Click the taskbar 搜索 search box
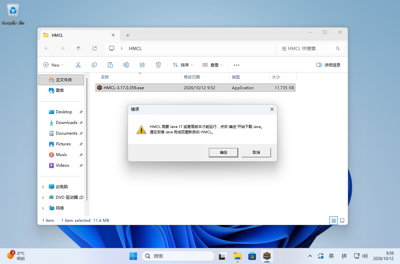This screenshot has height=264, width=400. coord(178,256)
